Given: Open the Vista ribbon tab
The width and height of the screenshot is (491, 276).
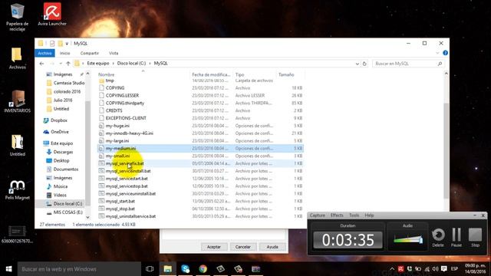Looking at the screenshot, I should click(114, 53).
